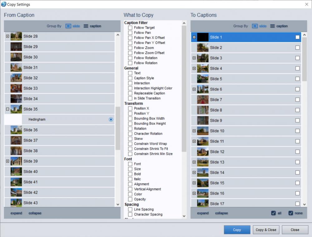Click the What to Copy scrollbar down arrow
312x237 pixels.
[184, 216]
